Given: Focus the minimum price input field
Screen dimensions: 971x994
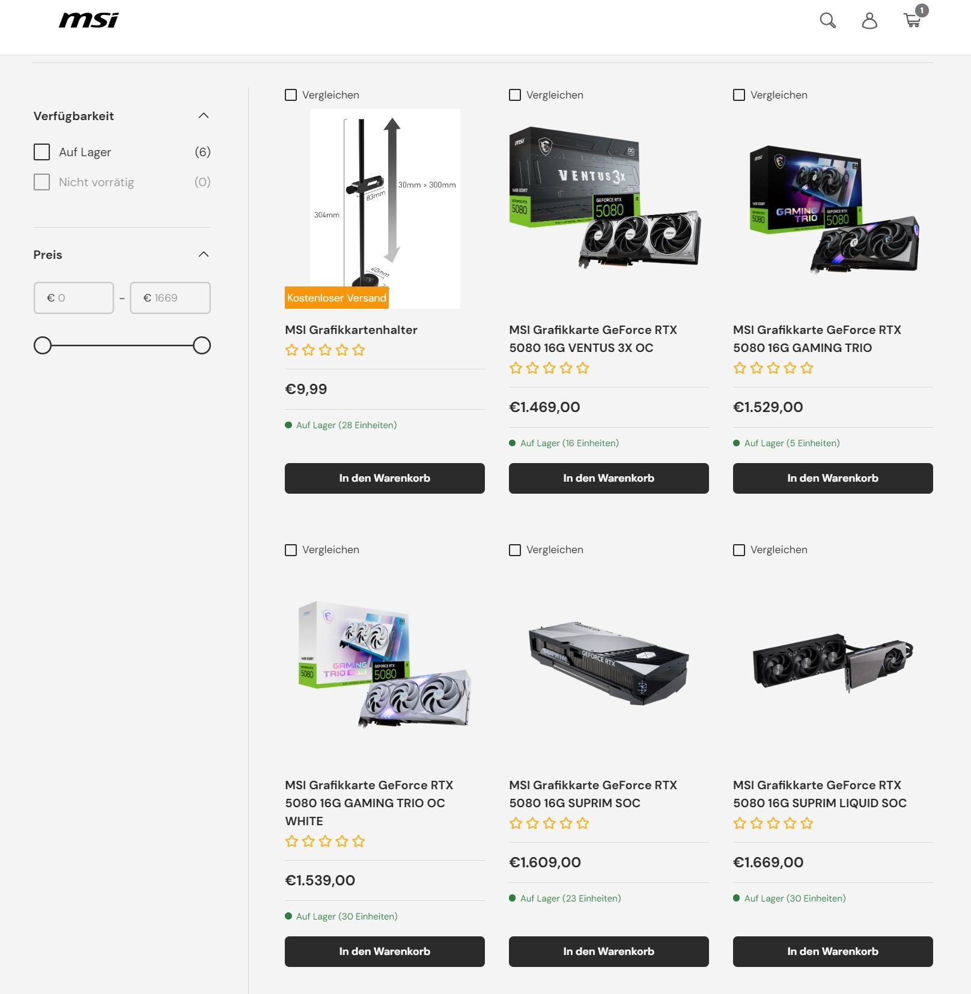Looking at the screenshot, I should (x=74, y=298).
